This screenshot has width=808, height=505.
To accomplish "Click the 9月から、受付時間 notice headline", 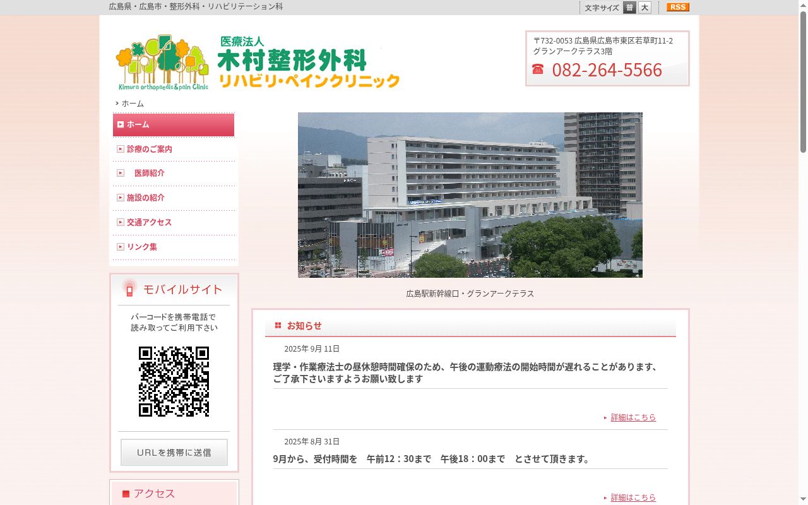I will tap(433, 459).
